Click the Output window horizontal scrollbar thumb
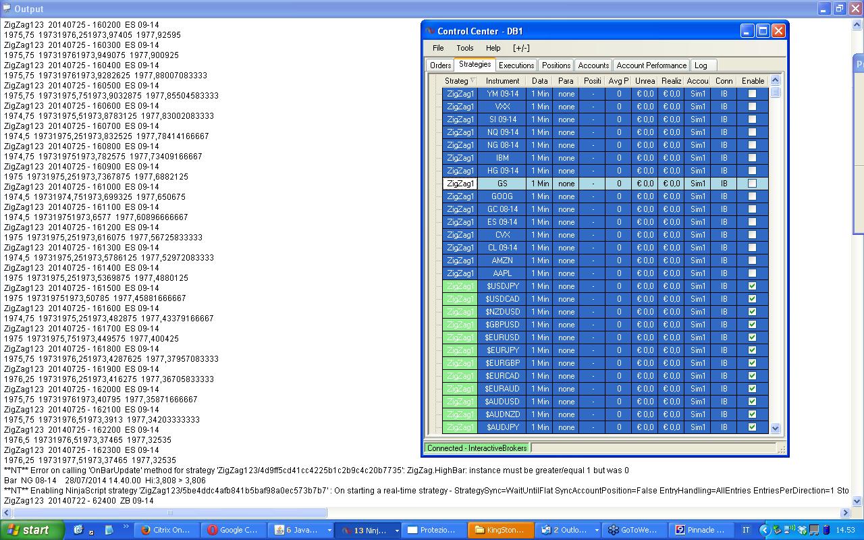 pyautogui.click(x=170, y=512)
